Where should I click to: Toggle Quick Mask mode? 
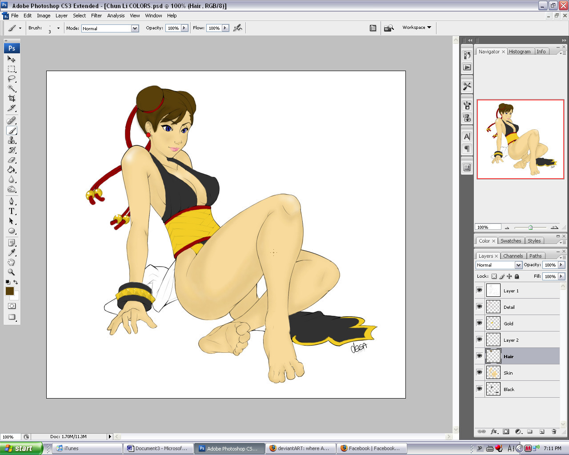12,306
